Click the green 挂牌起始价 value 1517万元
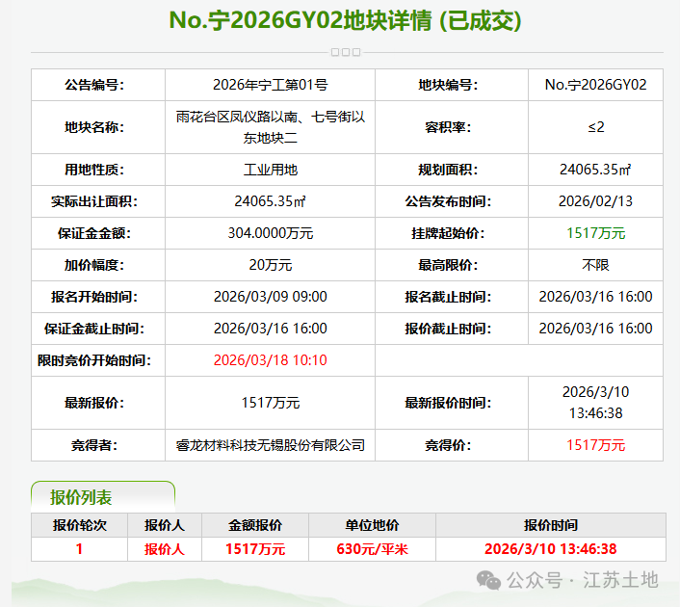The height and width of the screenshot is (607, 680). pos(595,233)
